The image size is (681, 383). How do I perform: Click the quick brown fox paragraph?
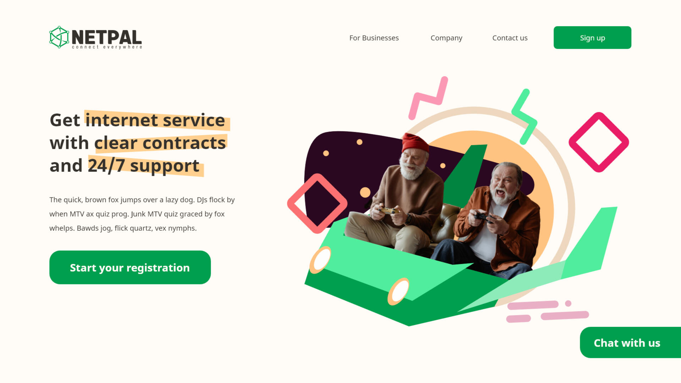pos(142,214)
